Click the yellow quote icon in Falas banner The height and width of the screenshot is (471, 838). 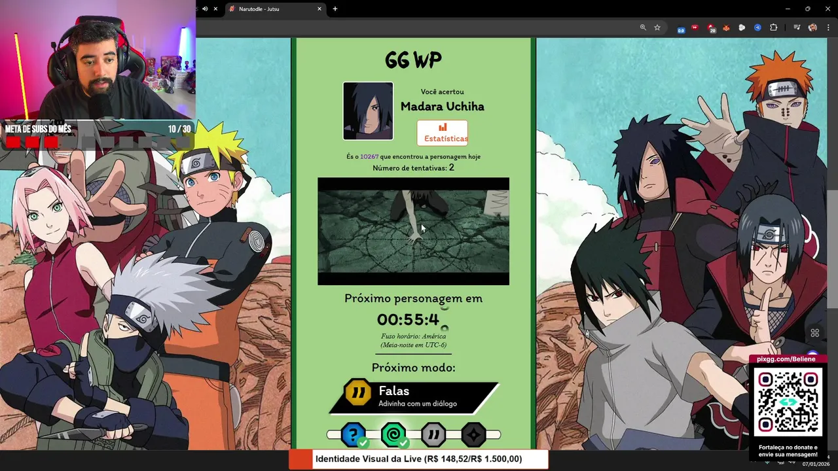358,392
